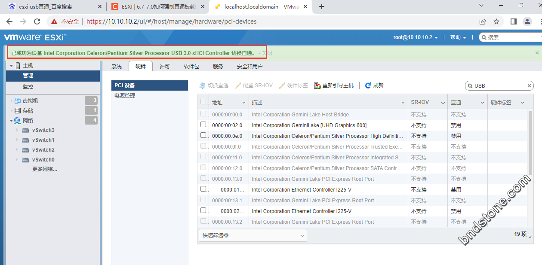Click checkbox of Gemini Lake Host Bridge row
This screenshot has width=542, height=265.
click(x=203, y=114)
